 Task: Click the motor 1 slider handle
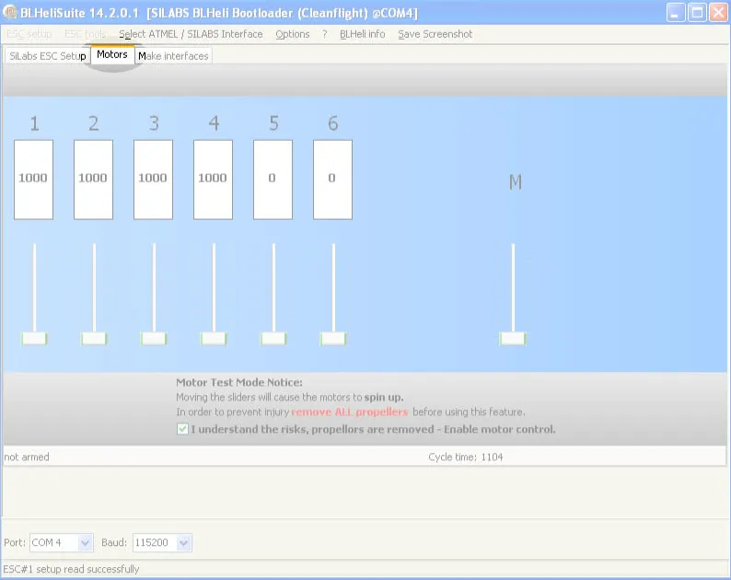[34, 339]
